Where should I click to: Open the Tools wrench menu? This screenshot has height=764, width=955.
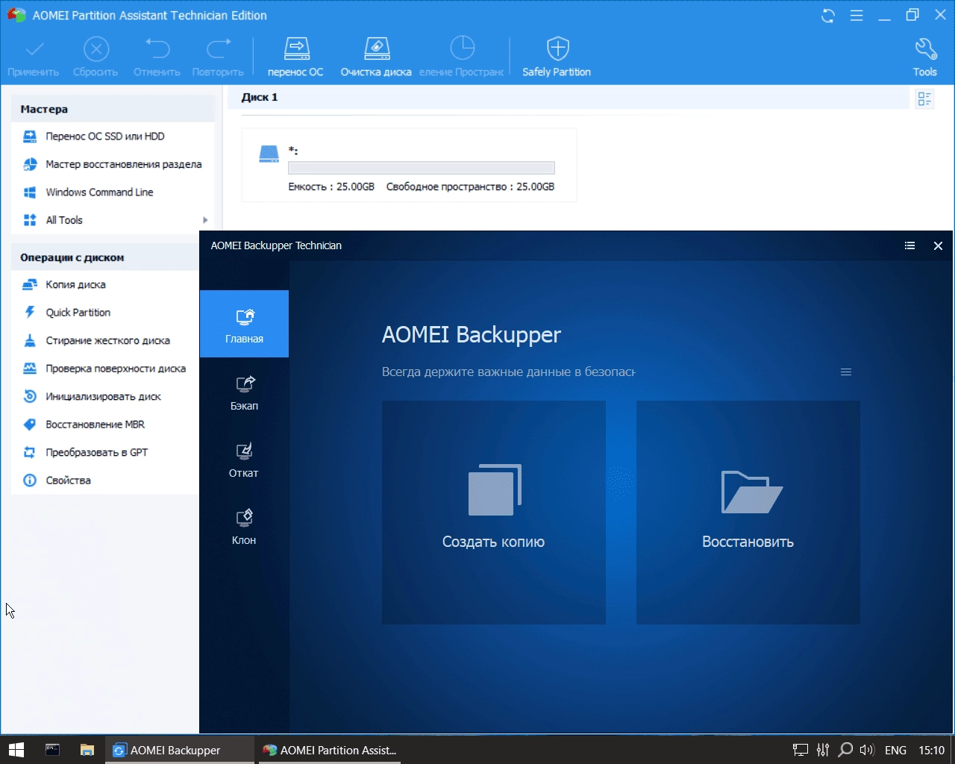[925, 57]
